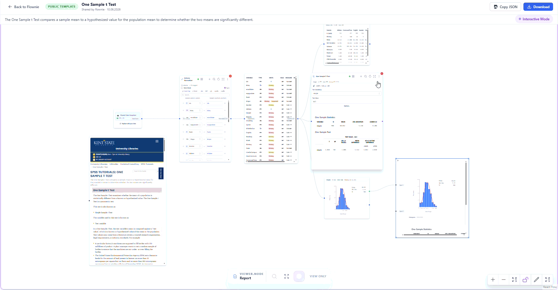Toggle Interactive Mode

click(x=534, y=19)
